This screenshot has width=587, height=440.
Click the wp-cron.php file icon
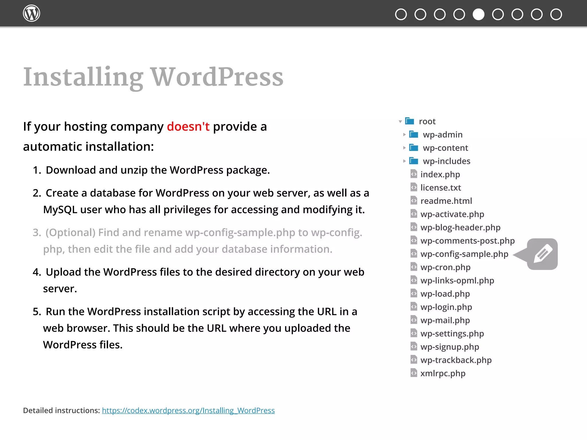tap(414, 267)
